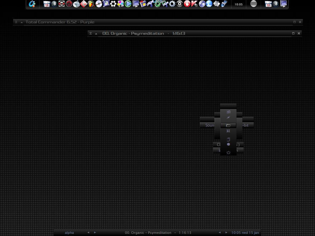Image resolution: width=315 pixels, height=236 pixels.
Task: Open the red diamond record icon
Action: 84,4
